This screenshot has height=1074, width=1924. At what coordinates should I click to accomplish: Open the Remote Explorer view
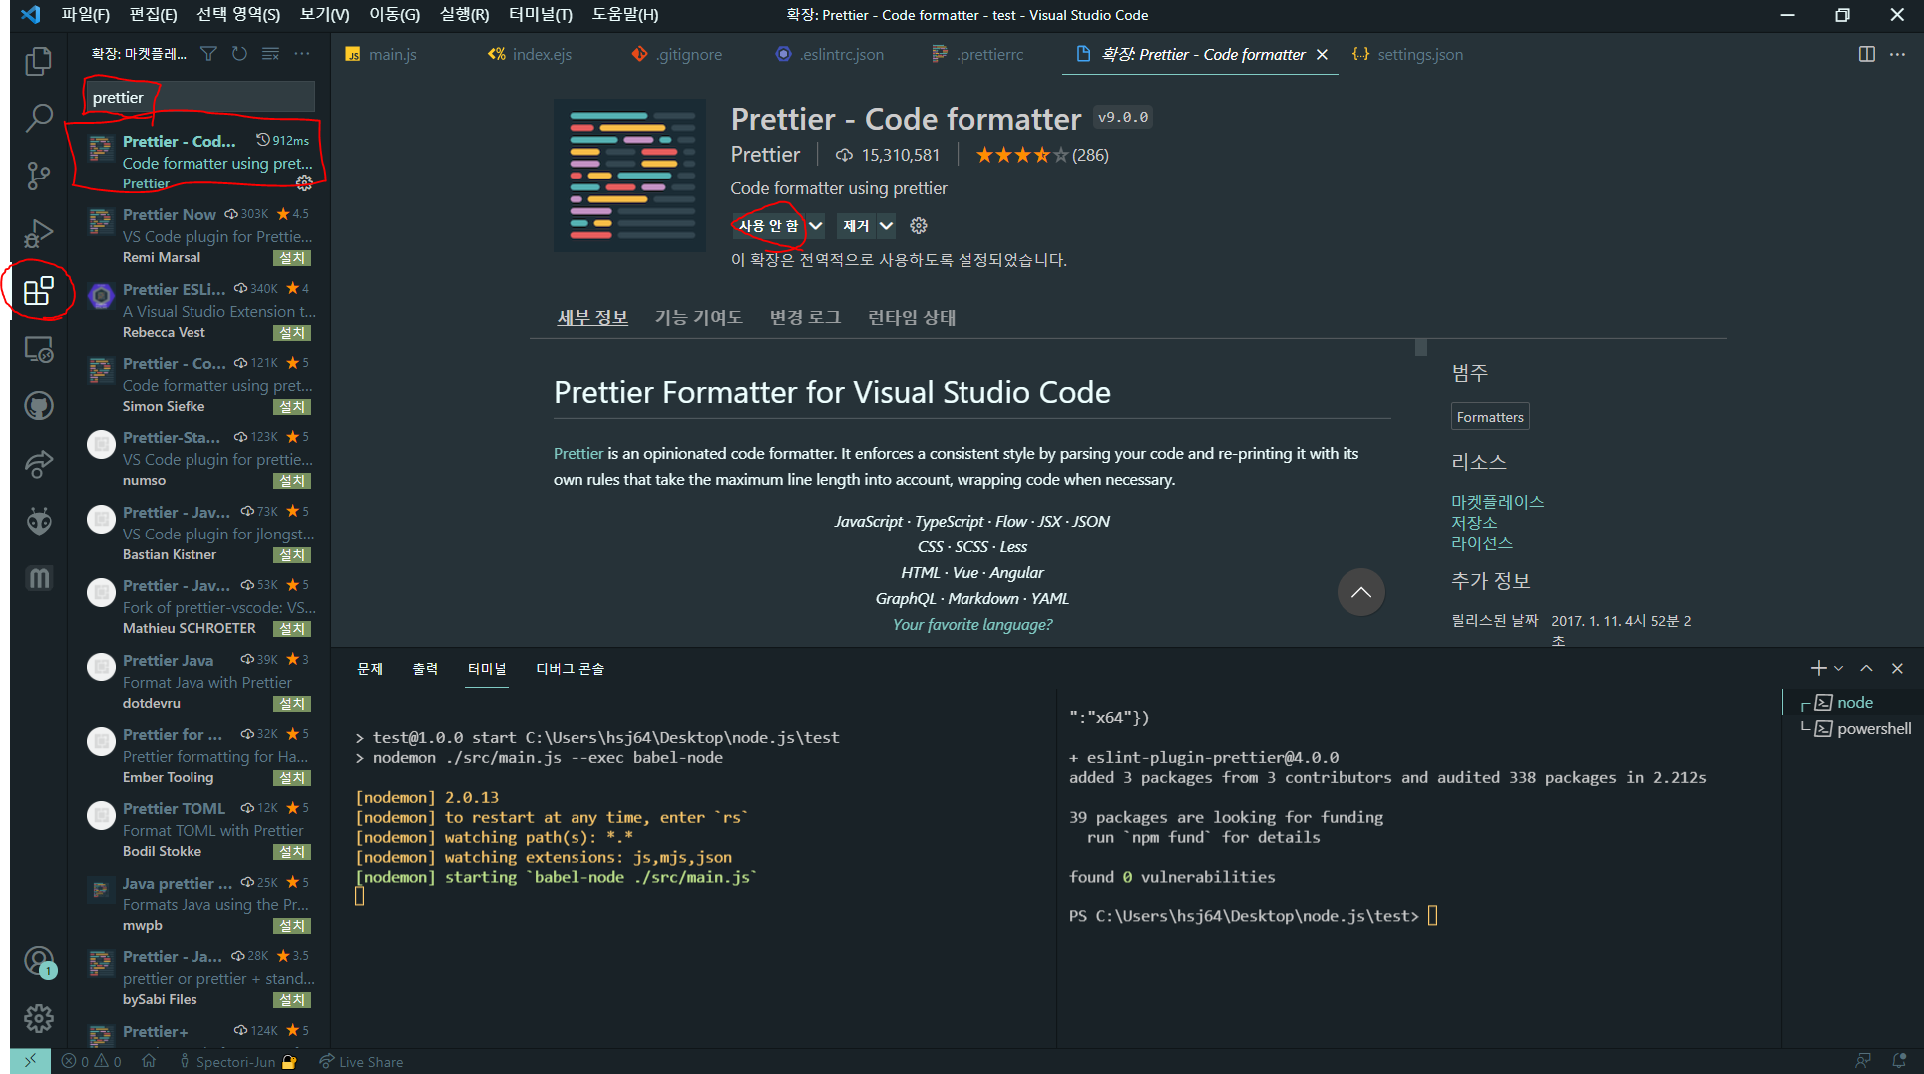tap(38, 349)
